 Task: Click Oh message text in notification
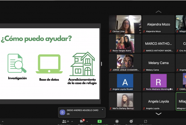(x=68, y=114)
